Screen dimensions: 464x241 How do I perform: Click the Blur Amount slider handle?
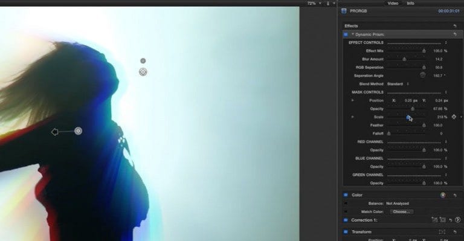tap(404, 59)
